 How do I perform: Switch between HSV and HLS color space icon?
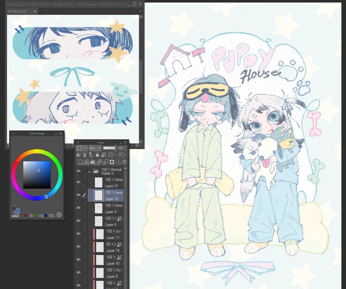pyautogui.click(x=59, y=214)
